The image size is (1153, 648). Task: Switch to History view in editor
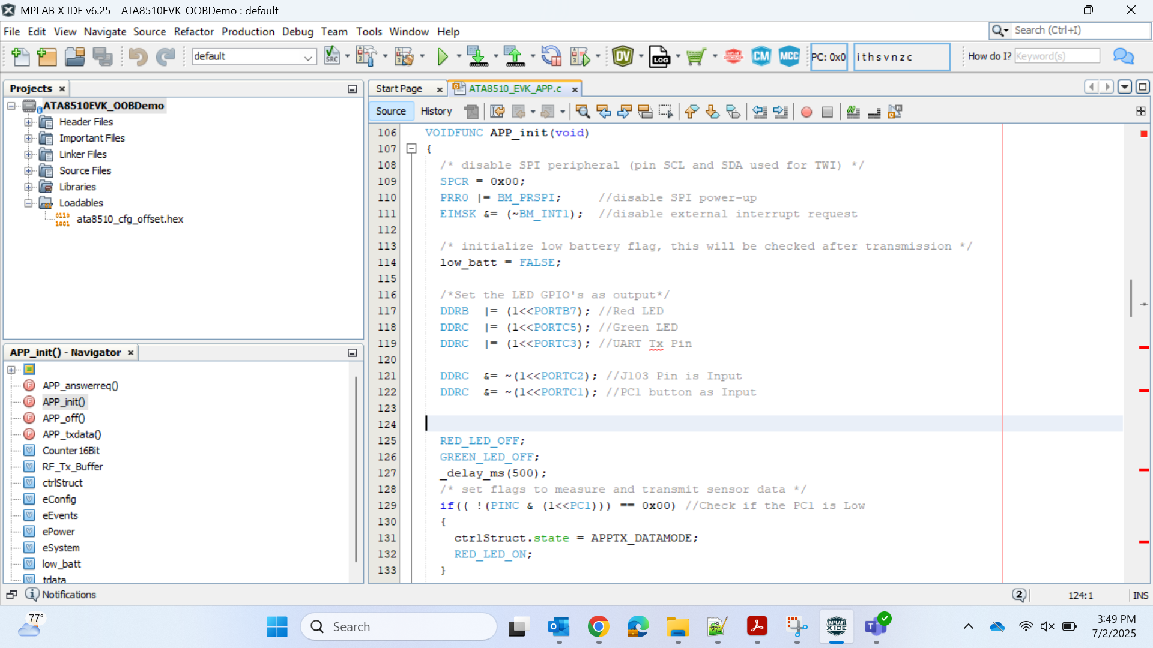pyautogui.click(x=436, y=112)
